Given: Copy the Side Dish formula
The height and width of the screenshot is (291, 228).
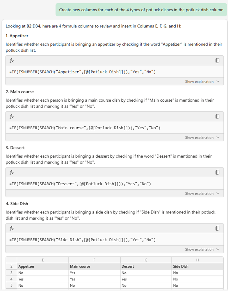Looking at the screenshot, I should coord(217,228).
